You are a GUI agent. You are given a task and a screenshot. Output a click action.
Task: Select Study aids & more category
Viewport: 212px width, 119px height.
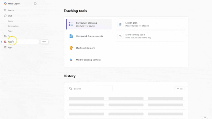click(89, 48)
